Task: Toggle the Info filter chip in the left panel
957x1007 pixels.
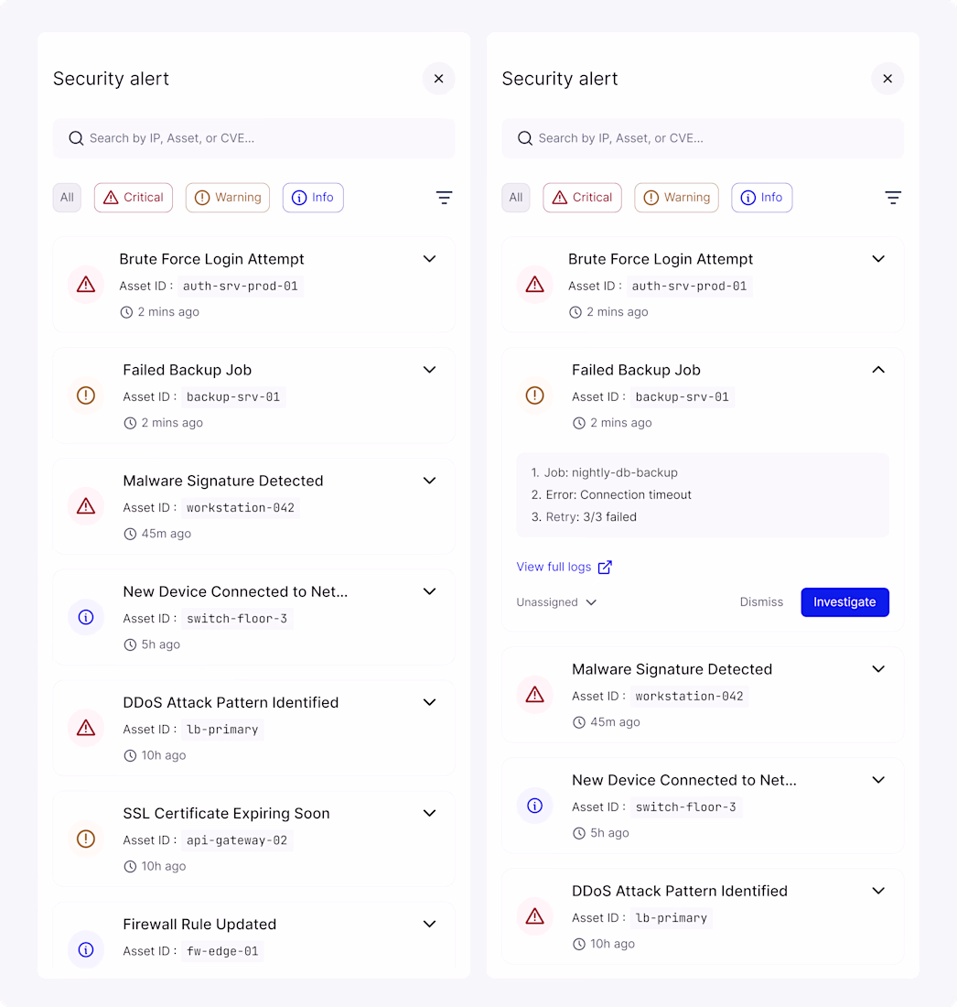Action: (313, 197)
